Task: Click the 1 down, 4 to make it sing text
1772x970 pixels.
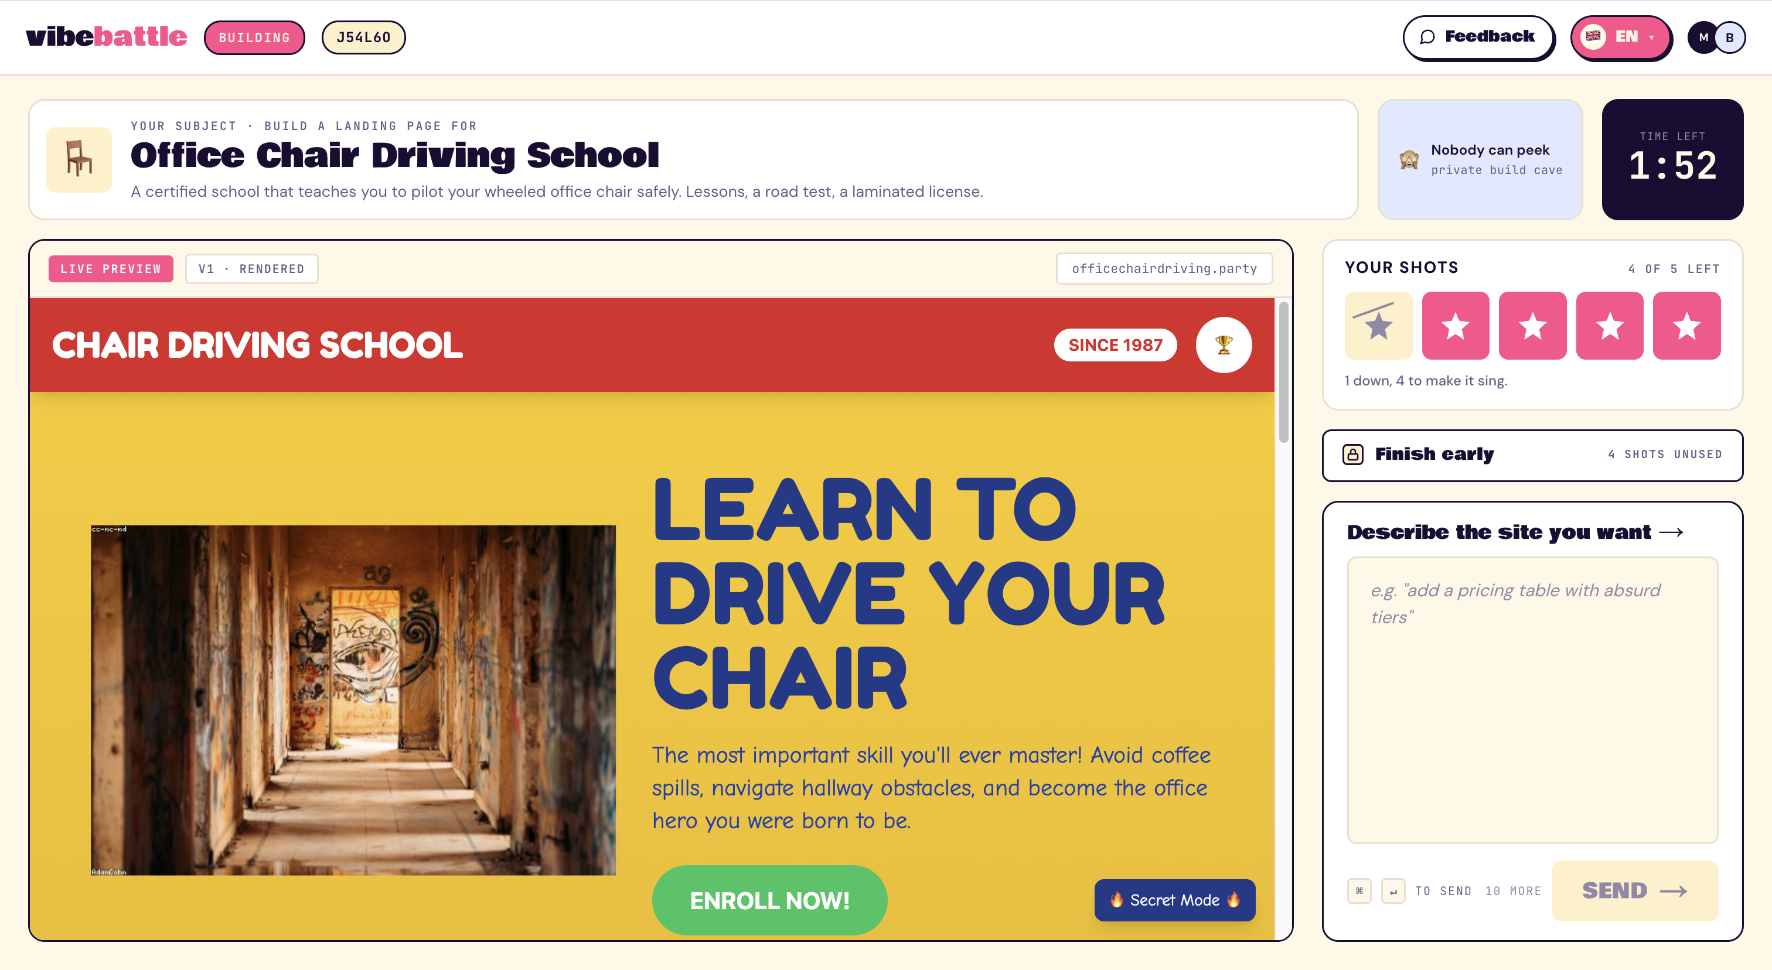Action: (1426, 381)
